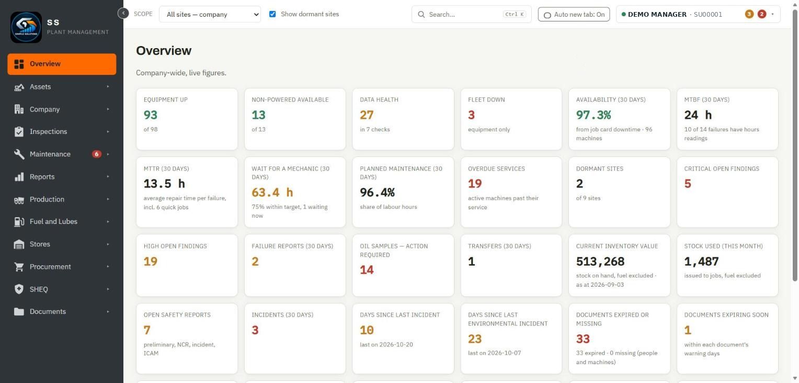This screenshot has width=799, height=383.
Task: Expand the Fuel and Lubes submenu arrow
Action: 108,222
